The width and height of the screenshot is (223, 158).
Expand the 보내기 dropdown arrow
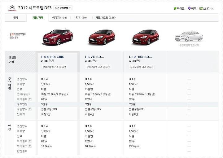click(213, 8)
